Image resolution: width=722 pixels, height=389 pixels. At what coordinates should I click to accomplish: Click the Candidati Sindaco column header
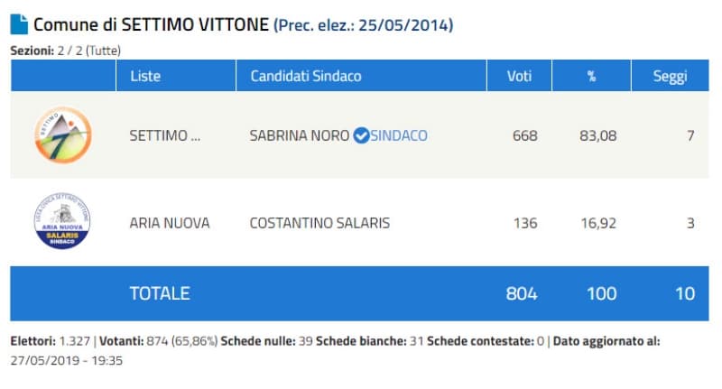coord(305,76)
